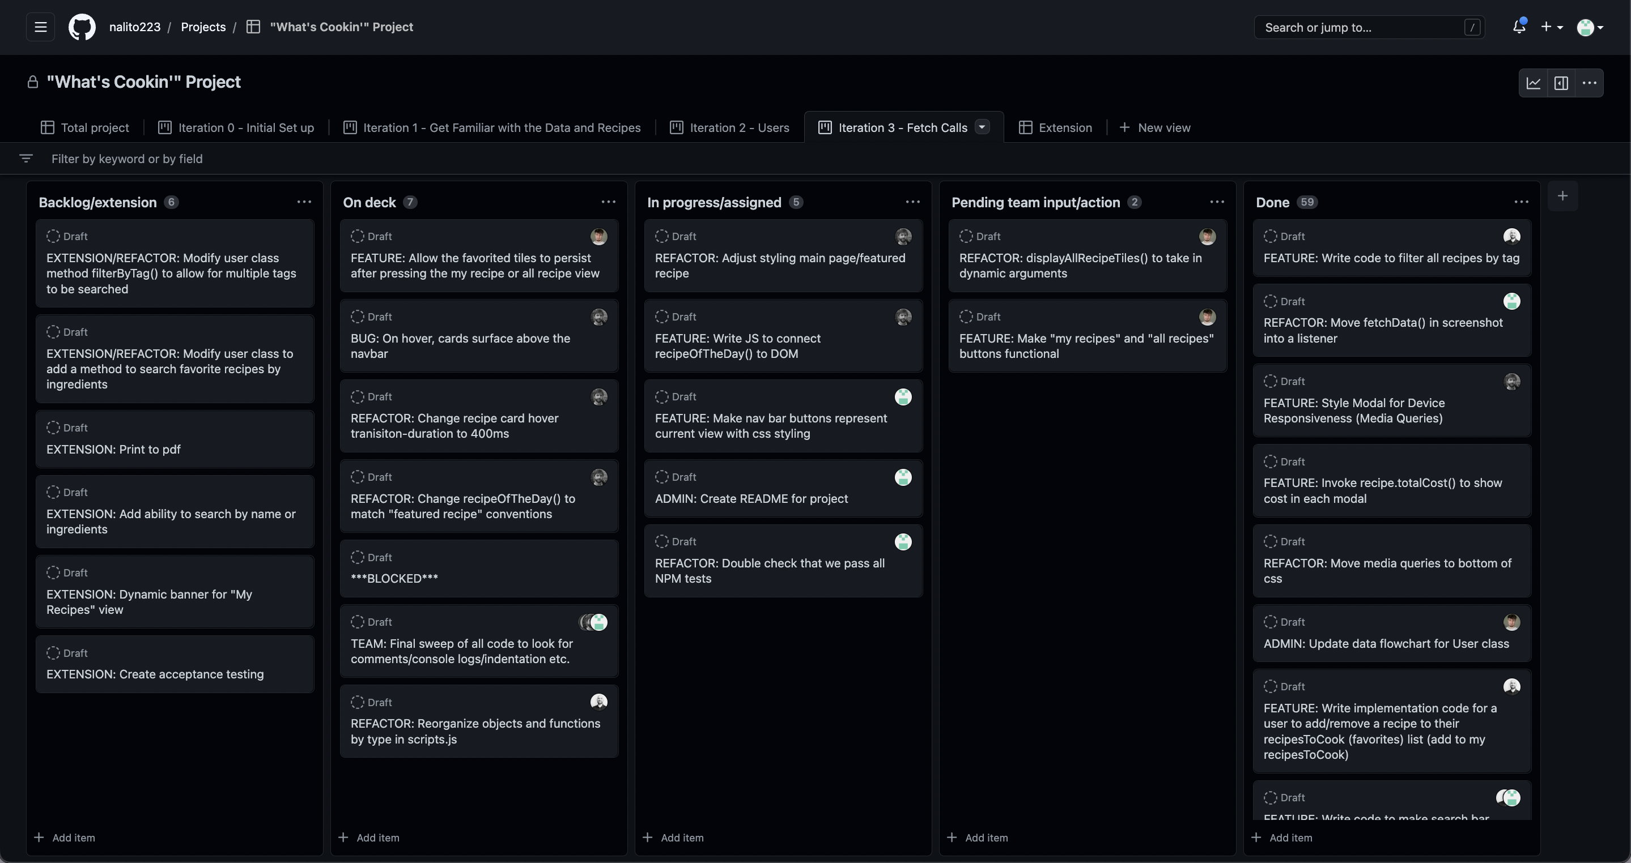The width and height of the screenshot is (1631, 863).
Task: Open project more options ellipsis
Action: point(1589,83)
